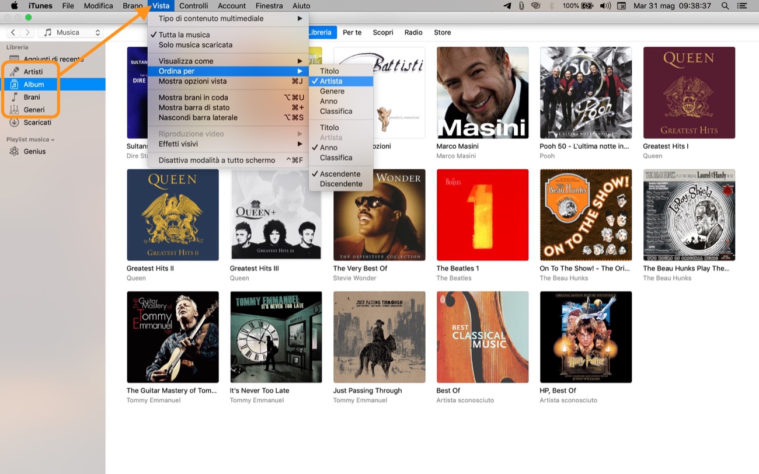Open the Guitar Mastery of Tommy Emmanuel cover
The height and width of the screenshot is (474, 759).
coord(173,337)
